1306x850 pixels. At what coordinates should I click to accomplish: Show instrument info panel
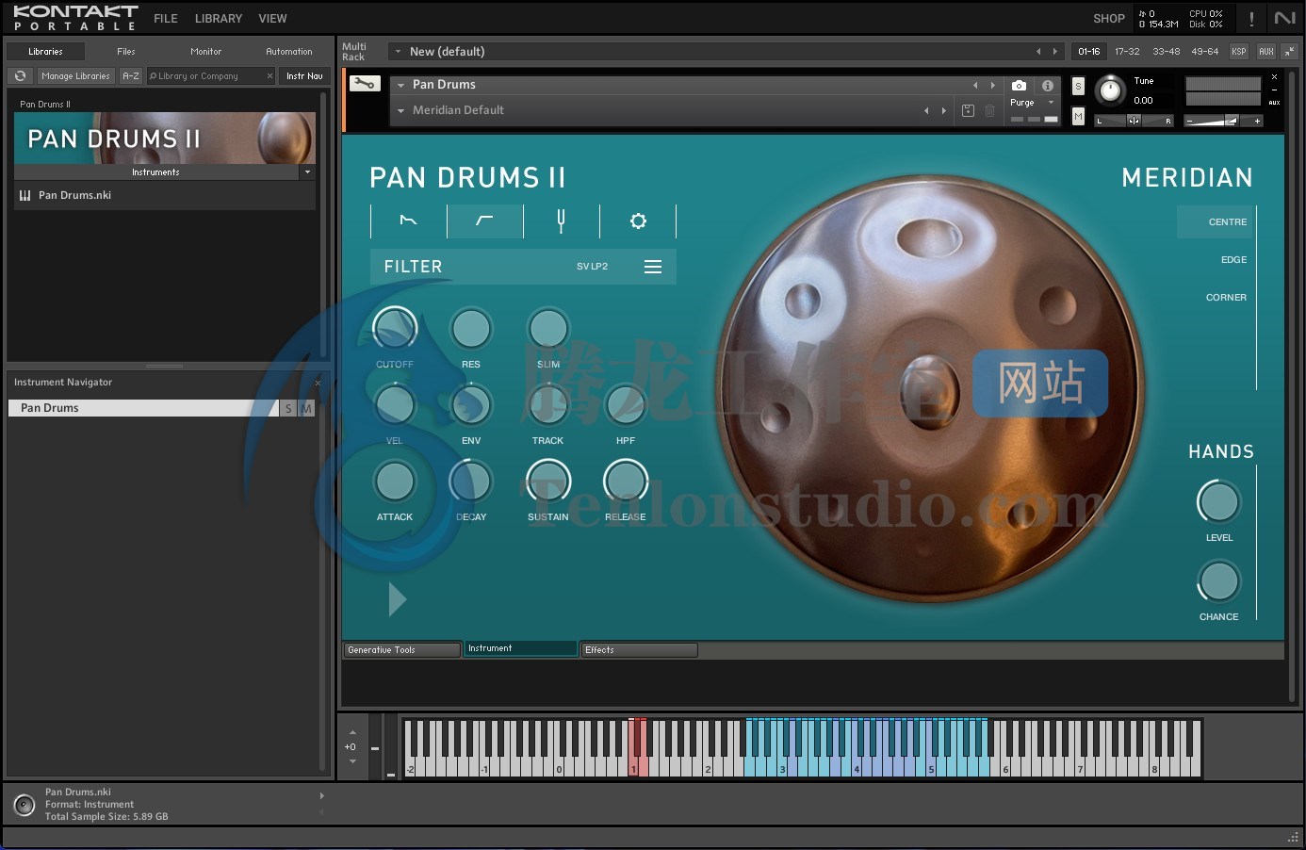click(x=1047, y=85)
